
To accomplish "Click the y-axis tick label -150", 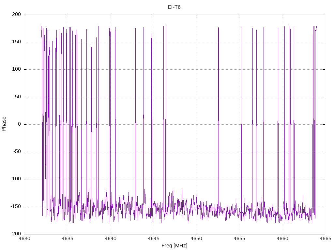I will click(x=16, y=206).
